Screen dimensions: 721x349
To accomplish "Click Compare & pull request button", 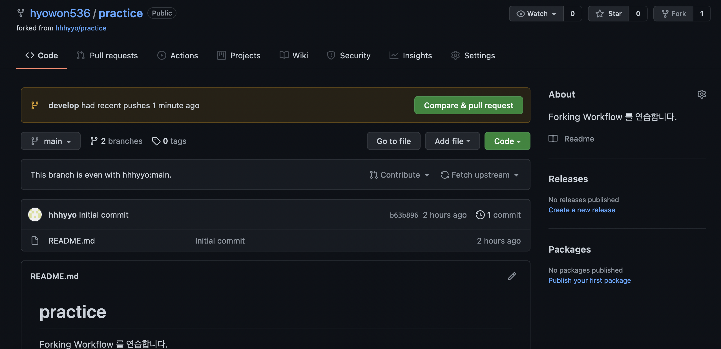I will (x=468, y=105).
